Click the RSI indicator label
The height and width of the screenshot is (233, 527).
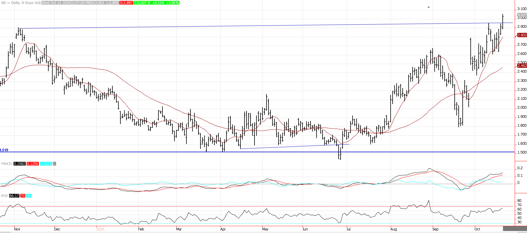pyautogui.click(x=4, y=196)
